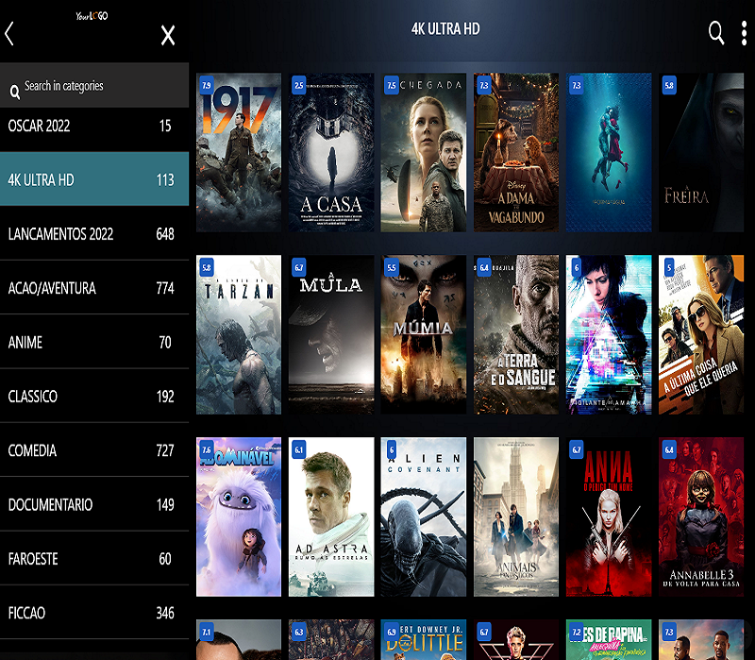Select the OSCAR 2022 category
The height and width of the screenshot is (660, 755).
pos(94,127)
